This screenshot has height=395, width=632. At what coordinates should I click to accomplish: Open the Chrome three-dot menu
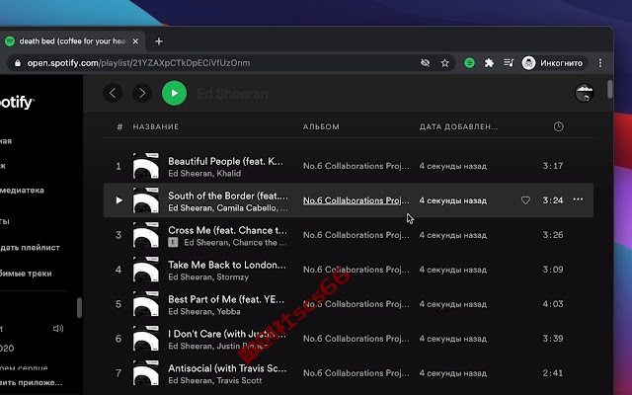(600, 63)
